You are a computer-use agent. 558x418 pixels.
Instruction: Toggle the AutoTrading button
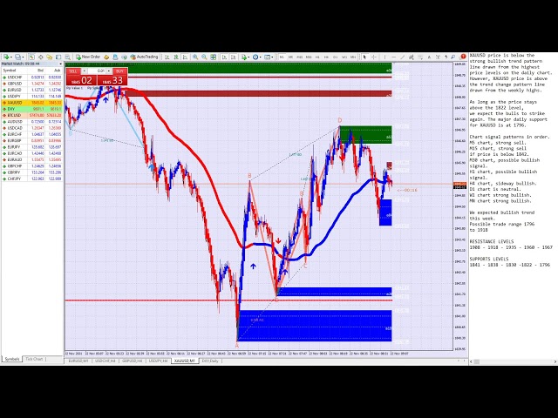click(145, 57)
